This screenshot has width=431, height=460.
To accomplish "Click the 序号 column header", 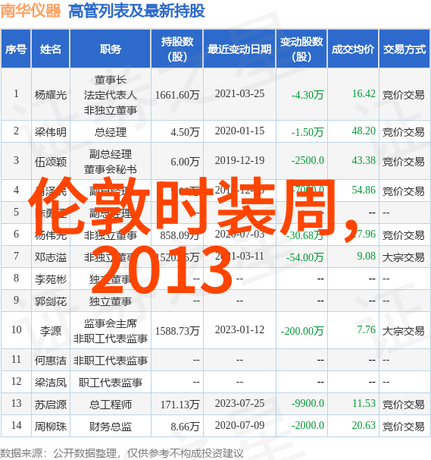I will pos(16,49).
